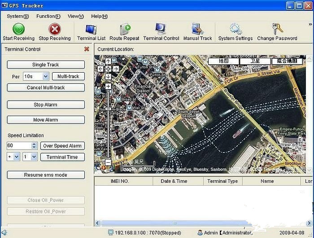Launch Route Repeat from the toolbar
This screenshot has width=314, height=238.
124,30
